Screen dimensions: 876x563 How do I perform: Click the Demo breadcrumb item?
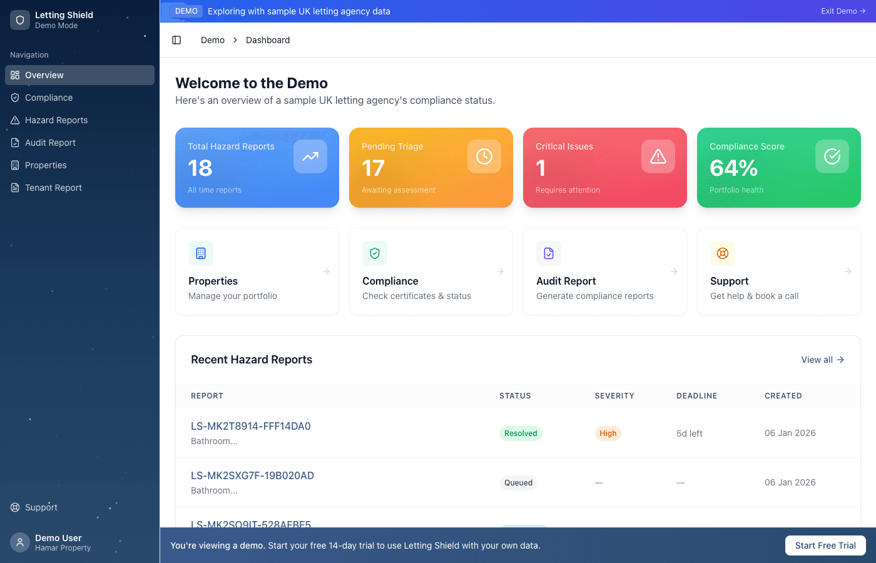[x=212, y=39]
